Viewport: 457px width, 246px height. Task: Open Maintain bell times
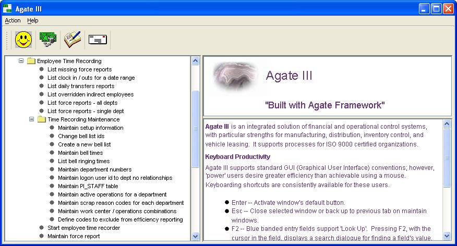coord(80,153)
